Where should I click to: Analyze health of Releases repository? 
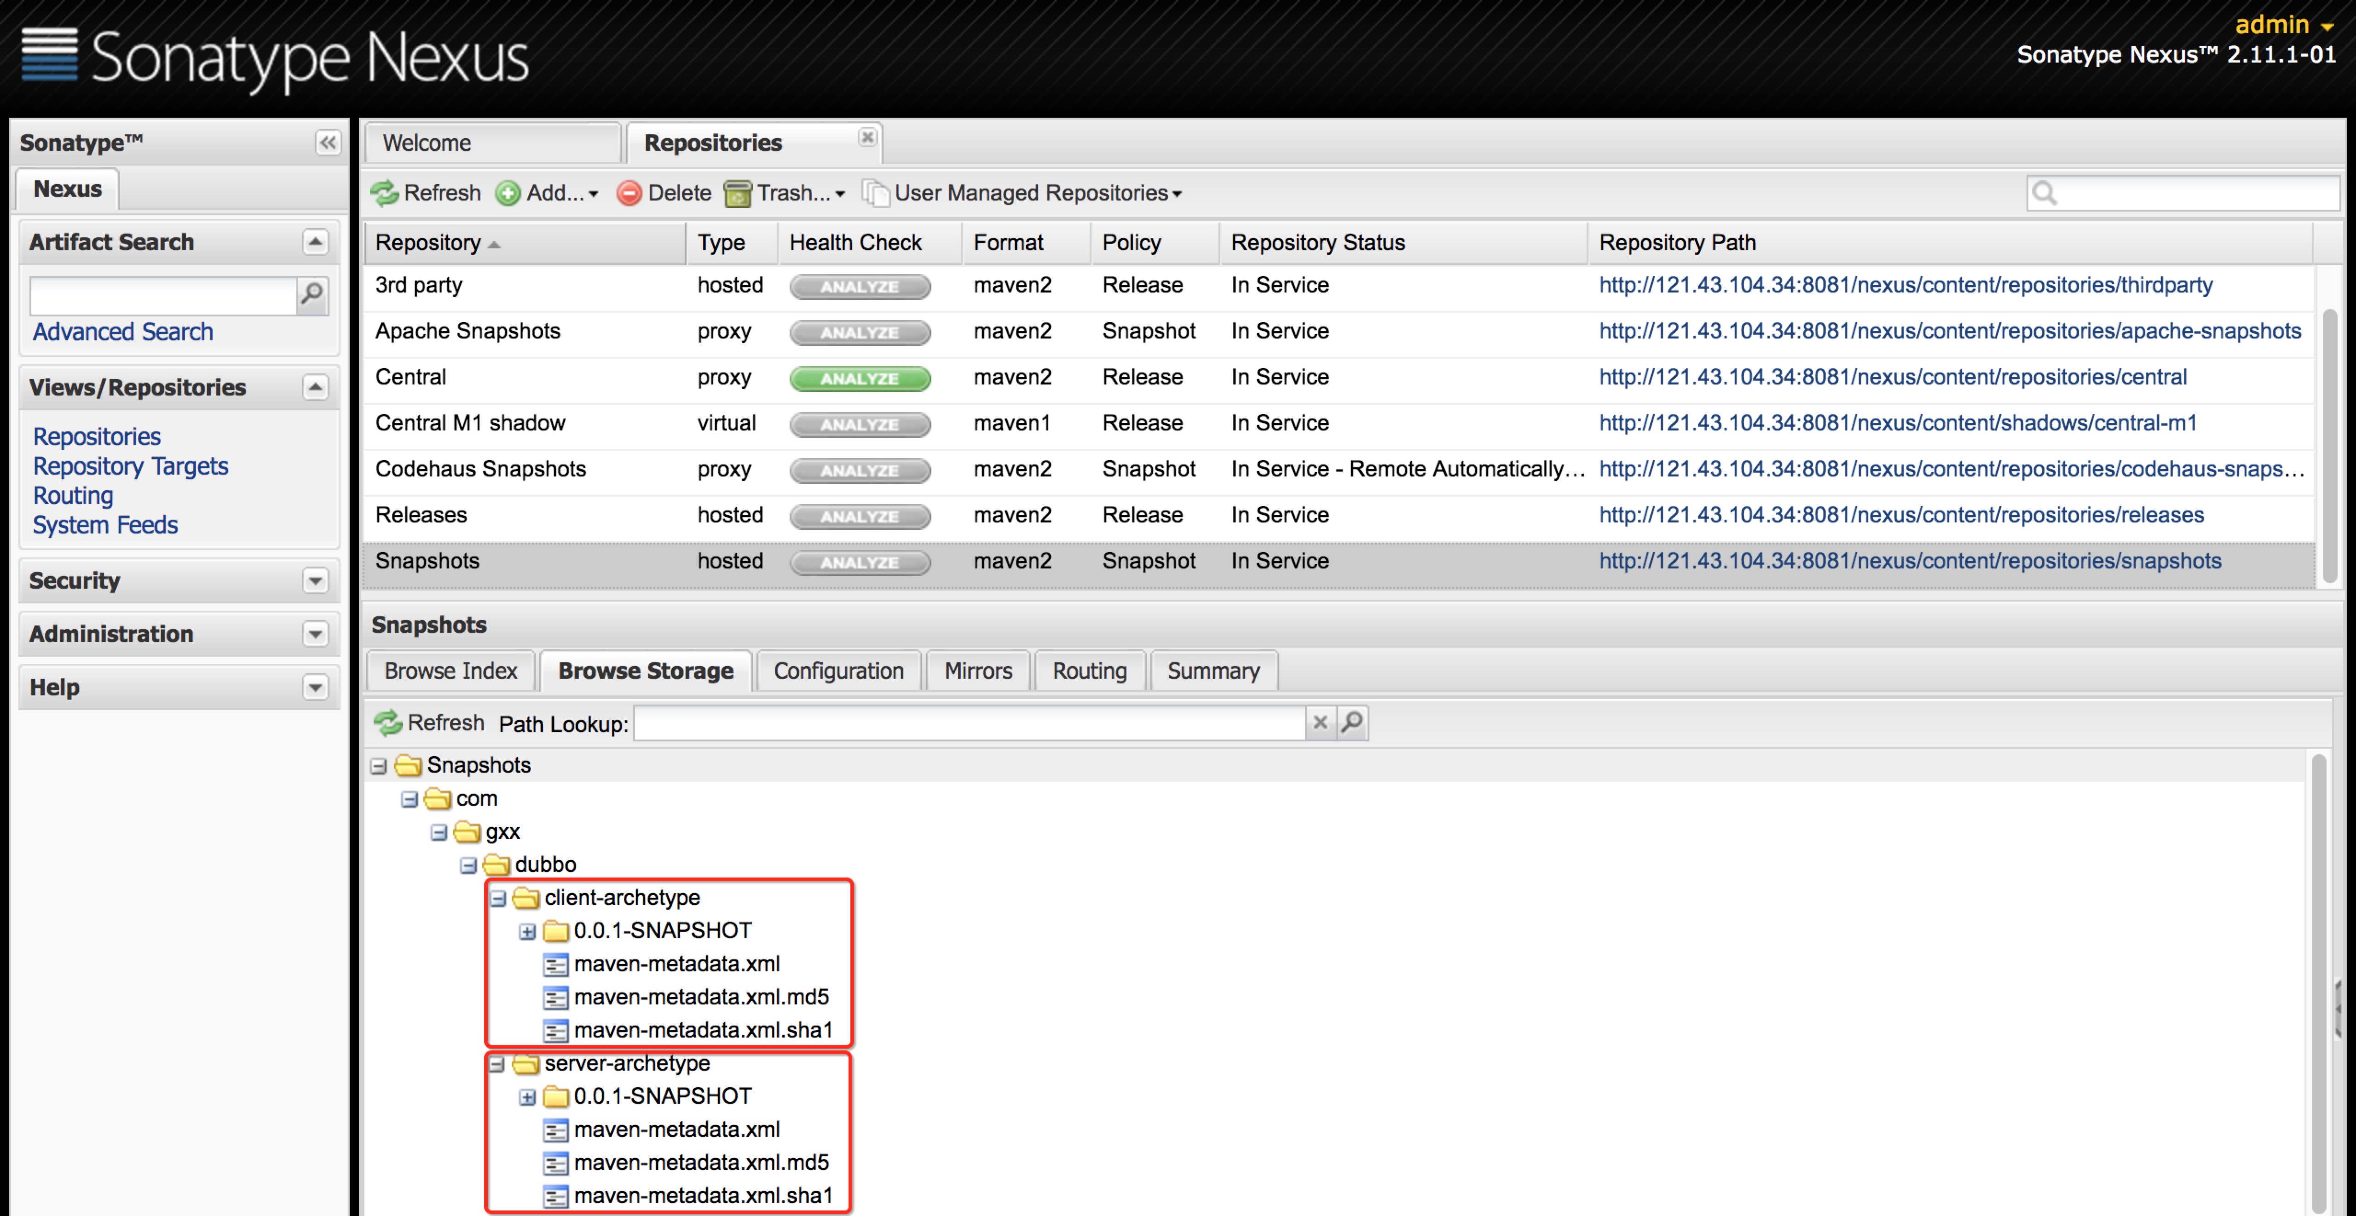tap(860, 516)
